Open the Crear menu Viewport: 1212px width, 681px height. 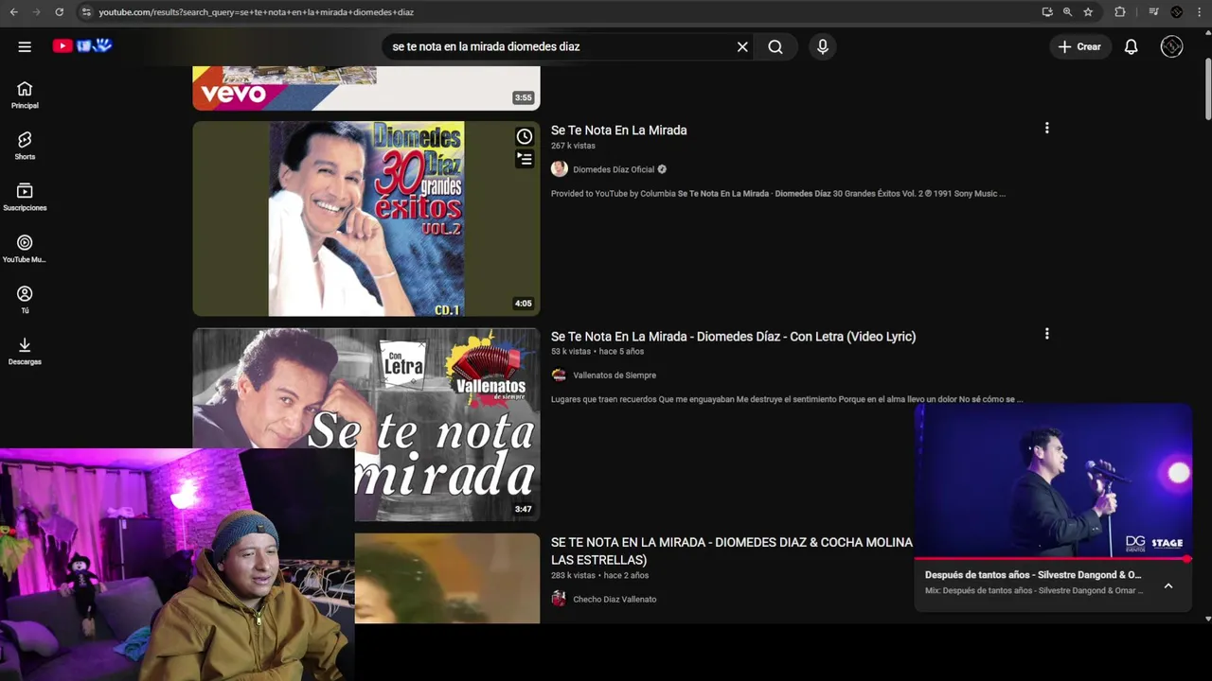pos(1079,46)
